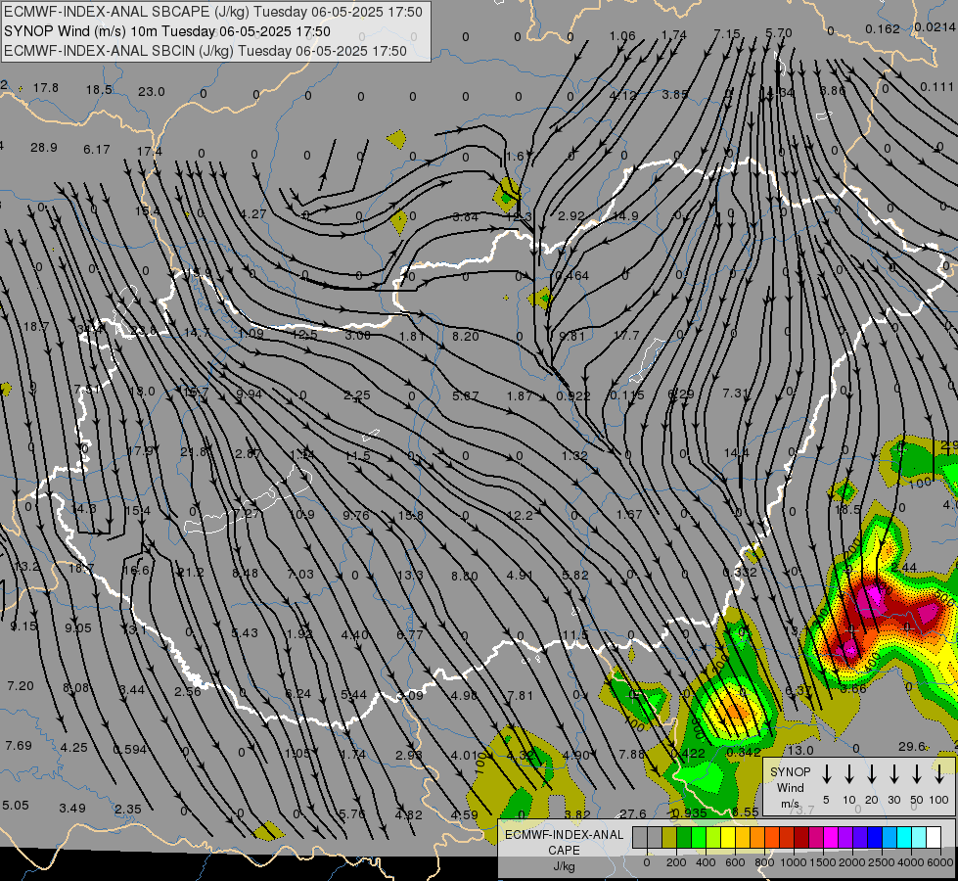Click the map value 23.0
Viewport: 958px width, 881px height.
tap(151, 92)
